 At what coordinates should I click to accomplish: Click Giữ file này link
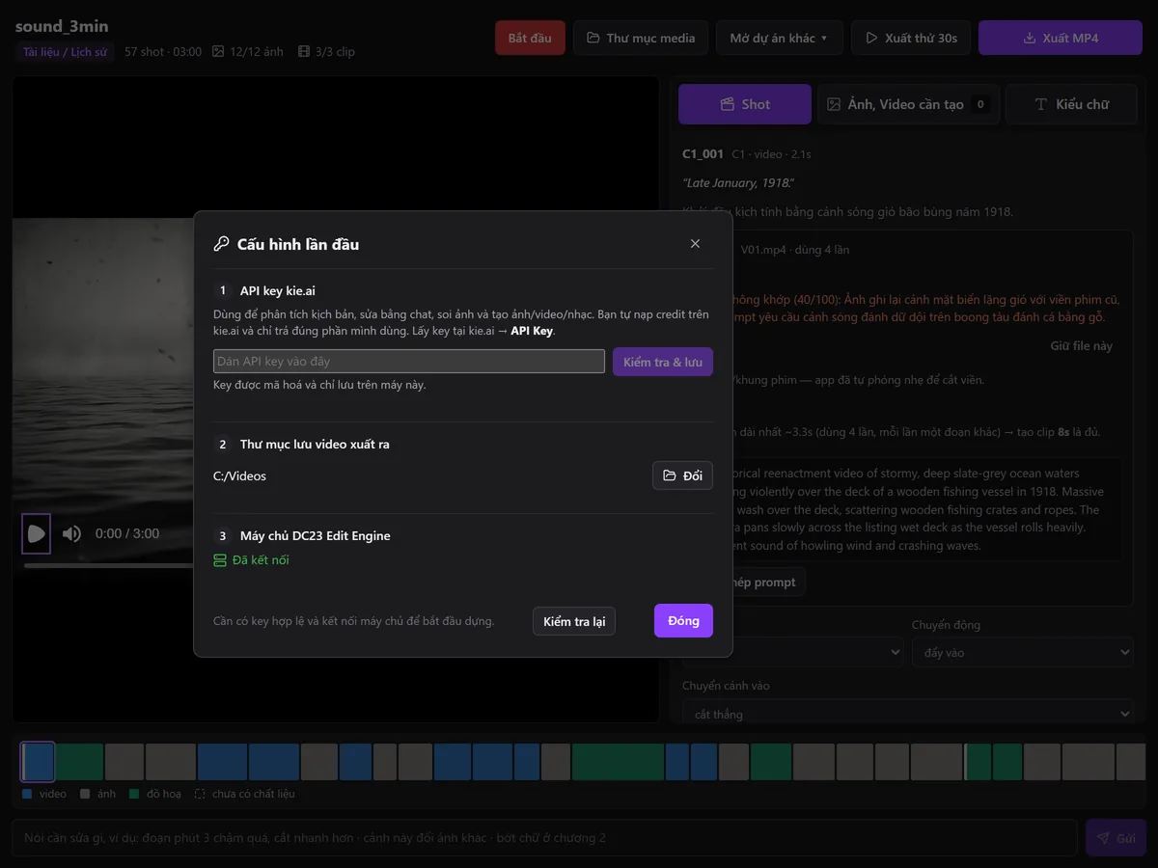[1081, 345]
